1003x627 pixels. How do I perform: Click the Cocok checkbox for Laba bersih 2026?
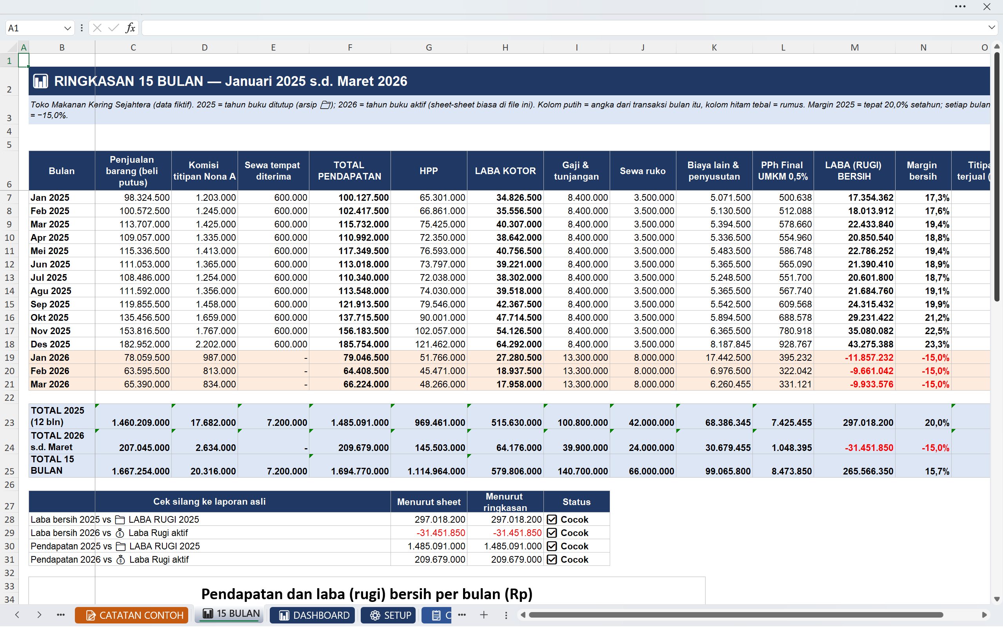[x=551, y=532]
